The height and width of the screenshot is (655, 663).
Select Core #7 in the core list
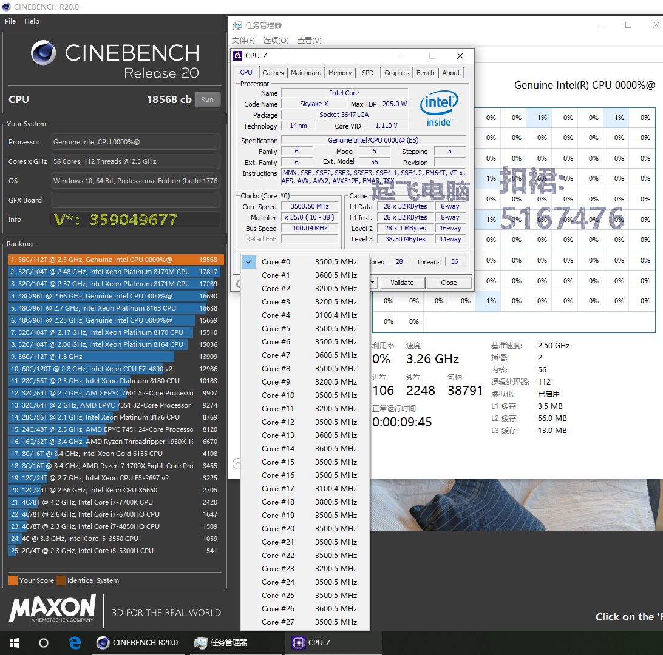[x=305, y=355]
